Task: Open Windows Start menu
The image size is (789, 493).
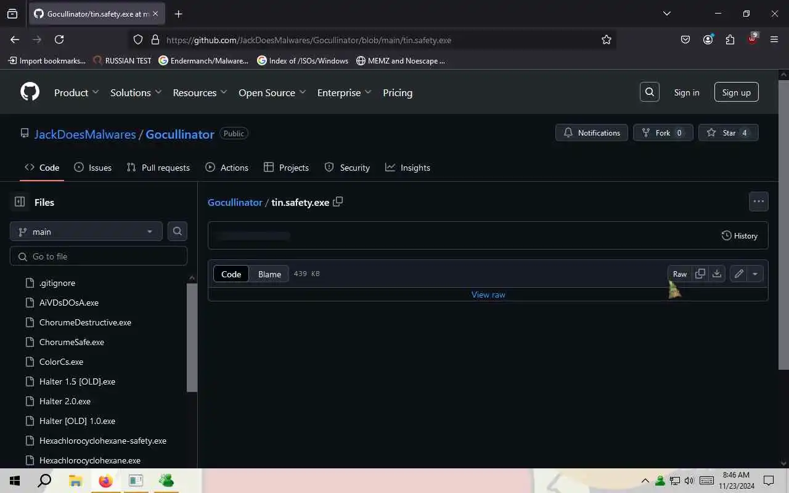Action: (15, 481)
